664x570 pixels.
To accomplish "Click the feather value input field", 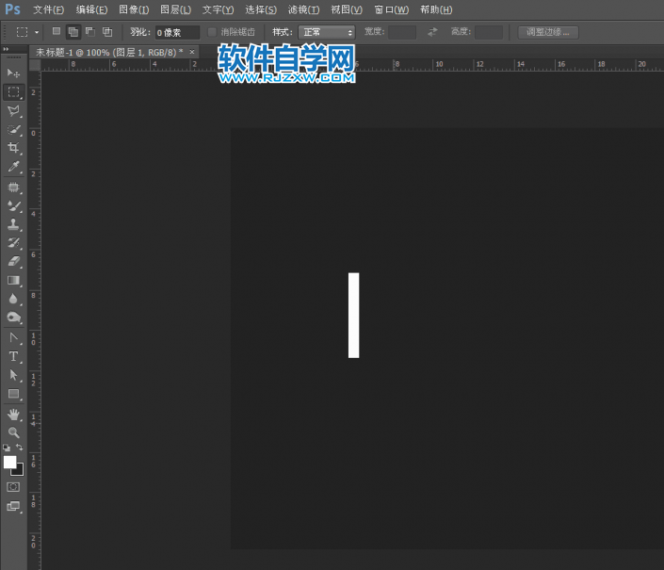I will [x=177, y=32].
